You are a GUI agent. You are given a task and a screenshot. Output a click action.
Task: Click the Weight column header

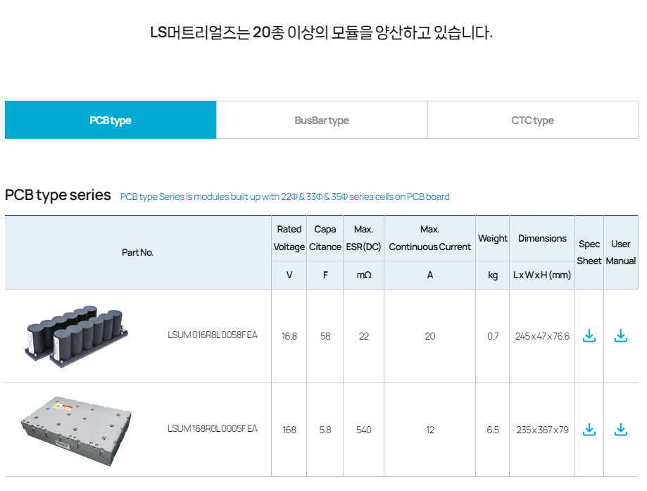[493, 239]
